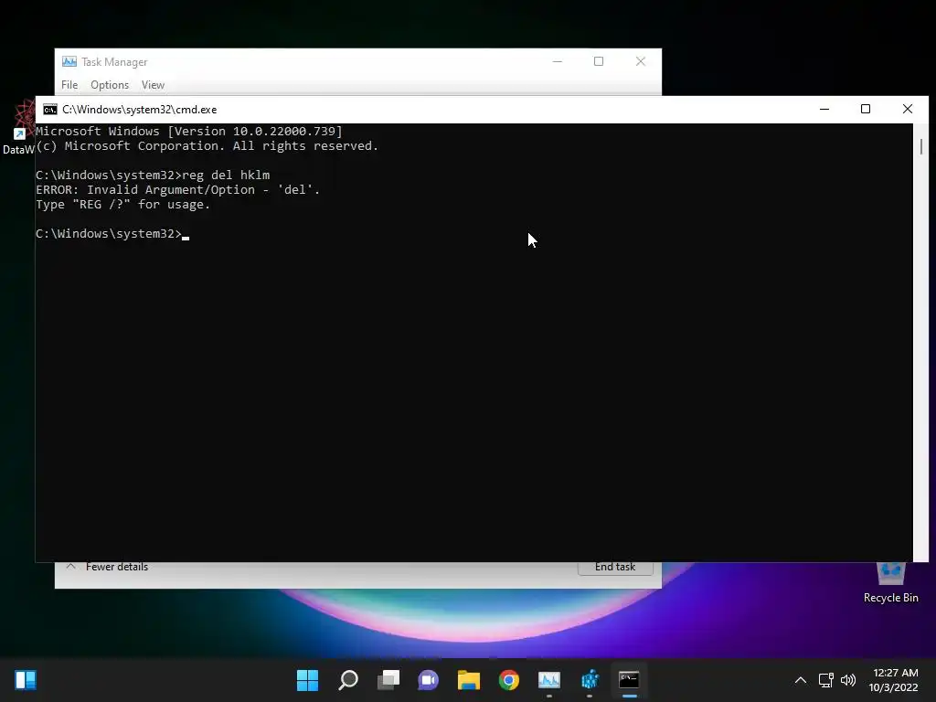Viewport: 936px width, 702px height.
Task: Click the 'ERROR: Invalid Argument/Option' line
Action: pyautogui.click(x=178, y=190)
